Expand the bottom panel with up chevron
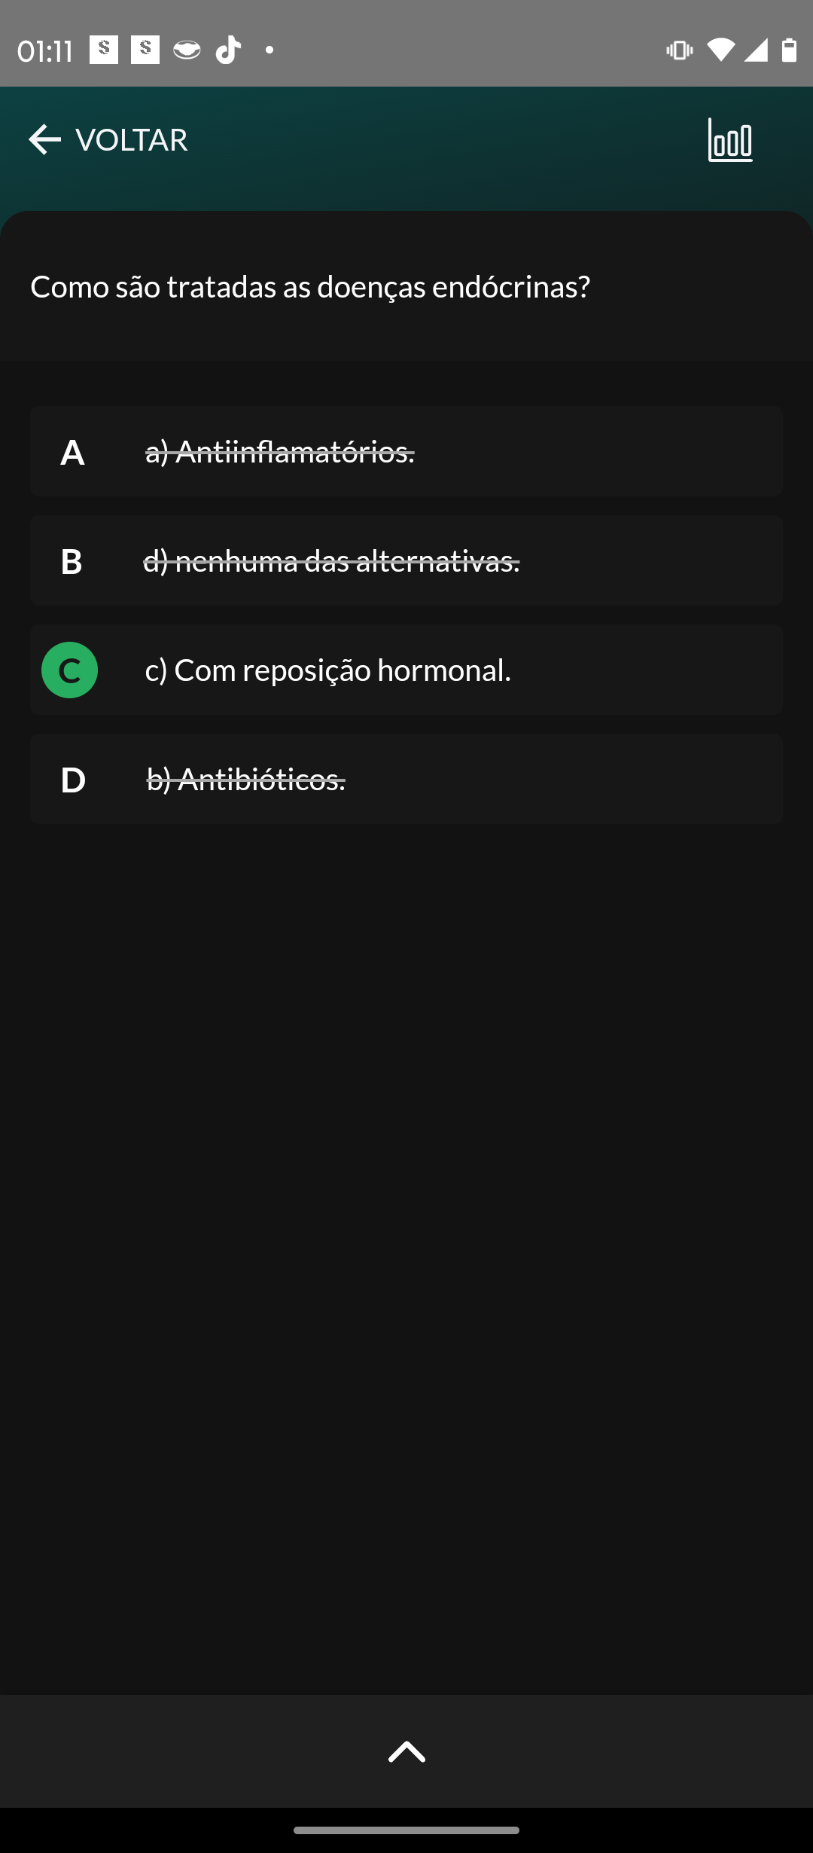 pyautogui.click(x=406, y=1751)
